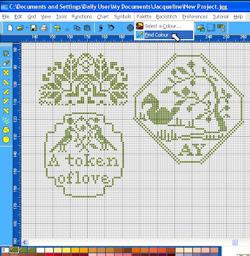250x256 pixels.
Task: Toggle the active pencil drawing tool
Action: point(6,63)
